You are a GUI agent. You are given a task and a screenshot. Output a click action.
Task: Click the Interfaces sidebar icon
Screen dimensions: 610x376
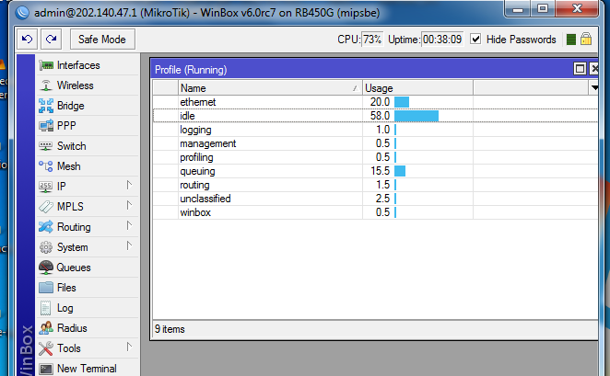[x=46, y=65]
